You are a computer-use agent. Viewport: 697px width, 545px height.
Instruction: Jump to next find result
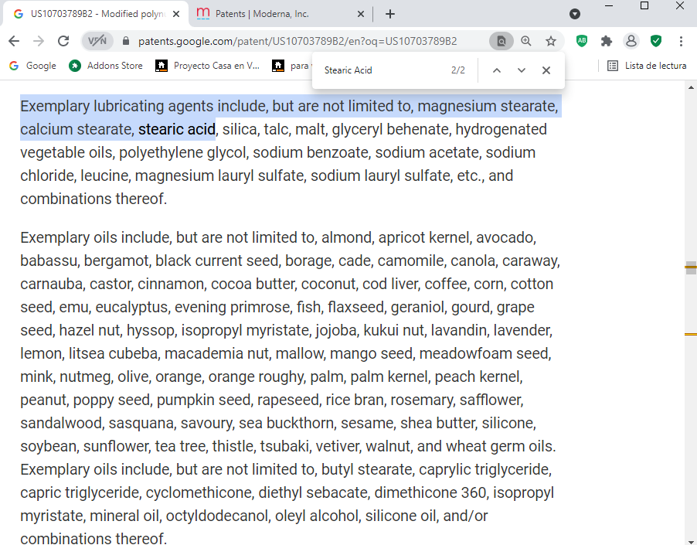[522, 70]
